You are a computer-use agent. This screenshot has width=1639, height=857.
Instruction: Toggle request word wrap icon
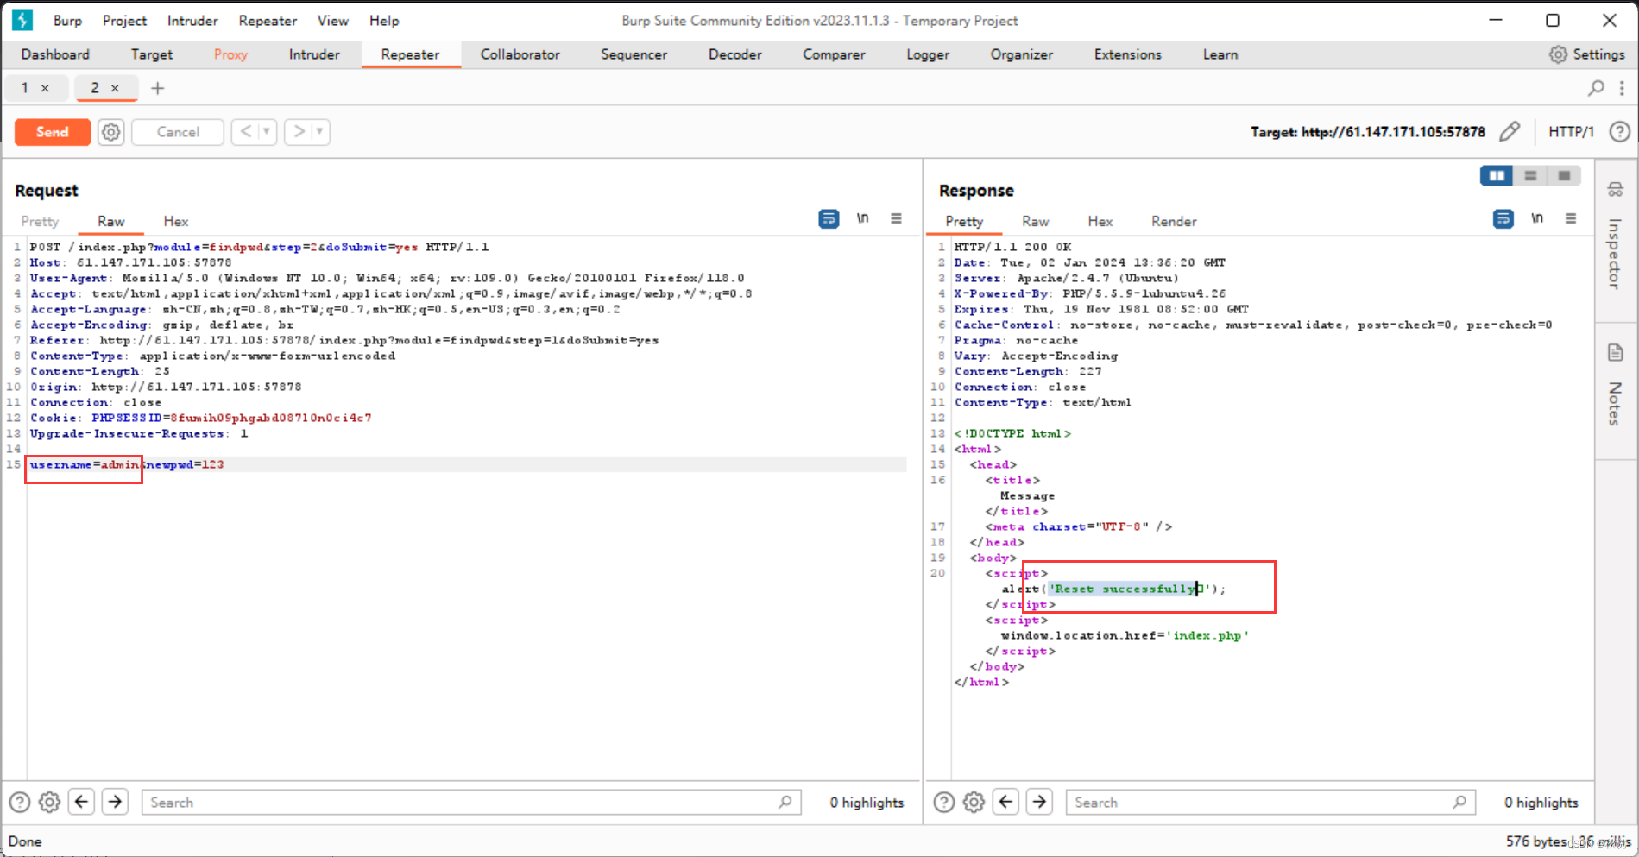pyautogui.click(x=829, y=218)
